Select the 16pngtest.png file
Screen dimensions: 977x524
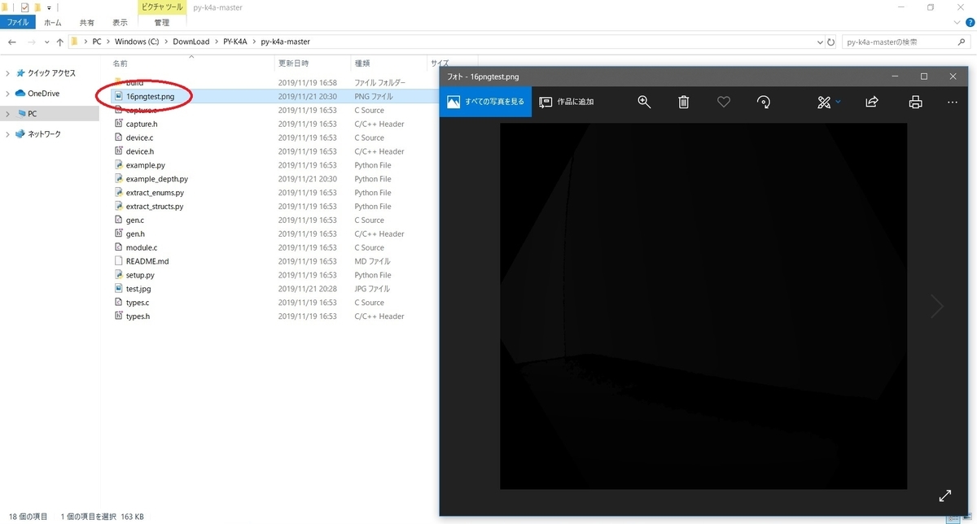point(150,96)
